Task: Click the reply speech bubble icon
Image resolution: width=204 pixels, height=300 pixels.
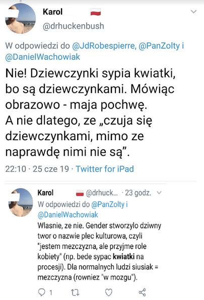Action: pyautogui.click(x=42, y=292)
